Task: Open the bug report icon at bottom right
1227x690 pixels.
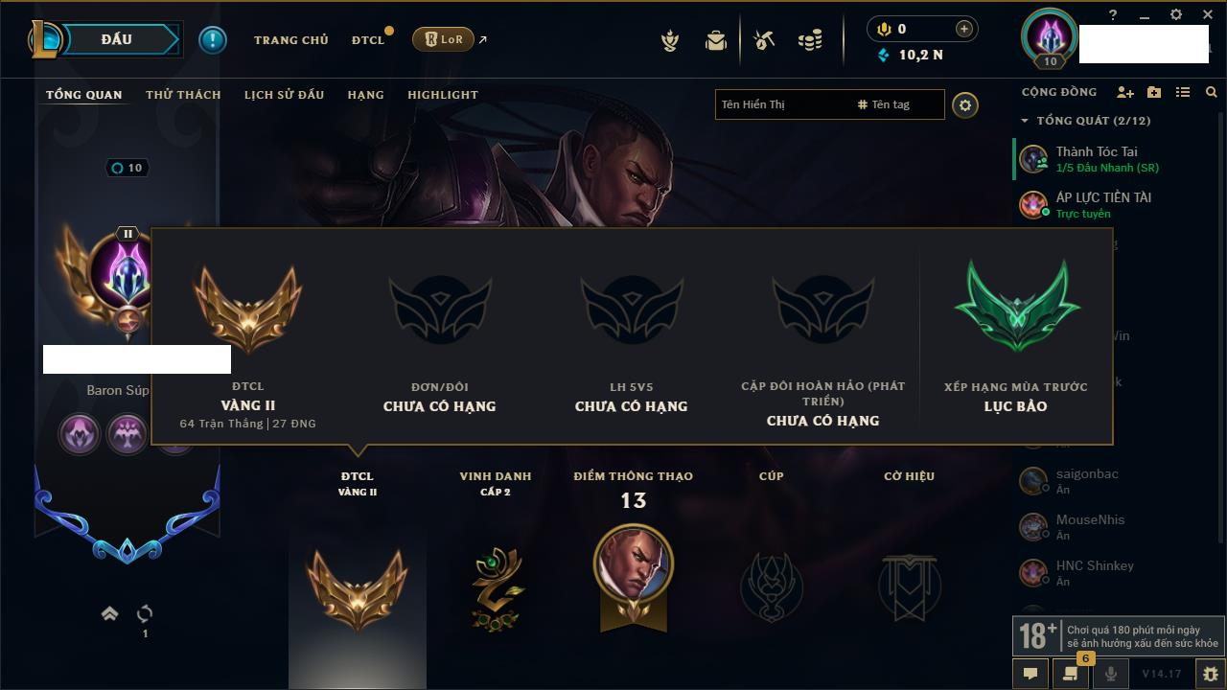Action: coord(1210,674)
